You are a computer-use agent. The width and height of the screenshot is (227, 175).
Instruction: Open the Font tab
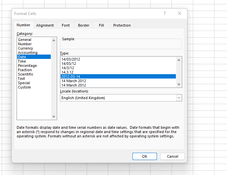tap(66, 25)
